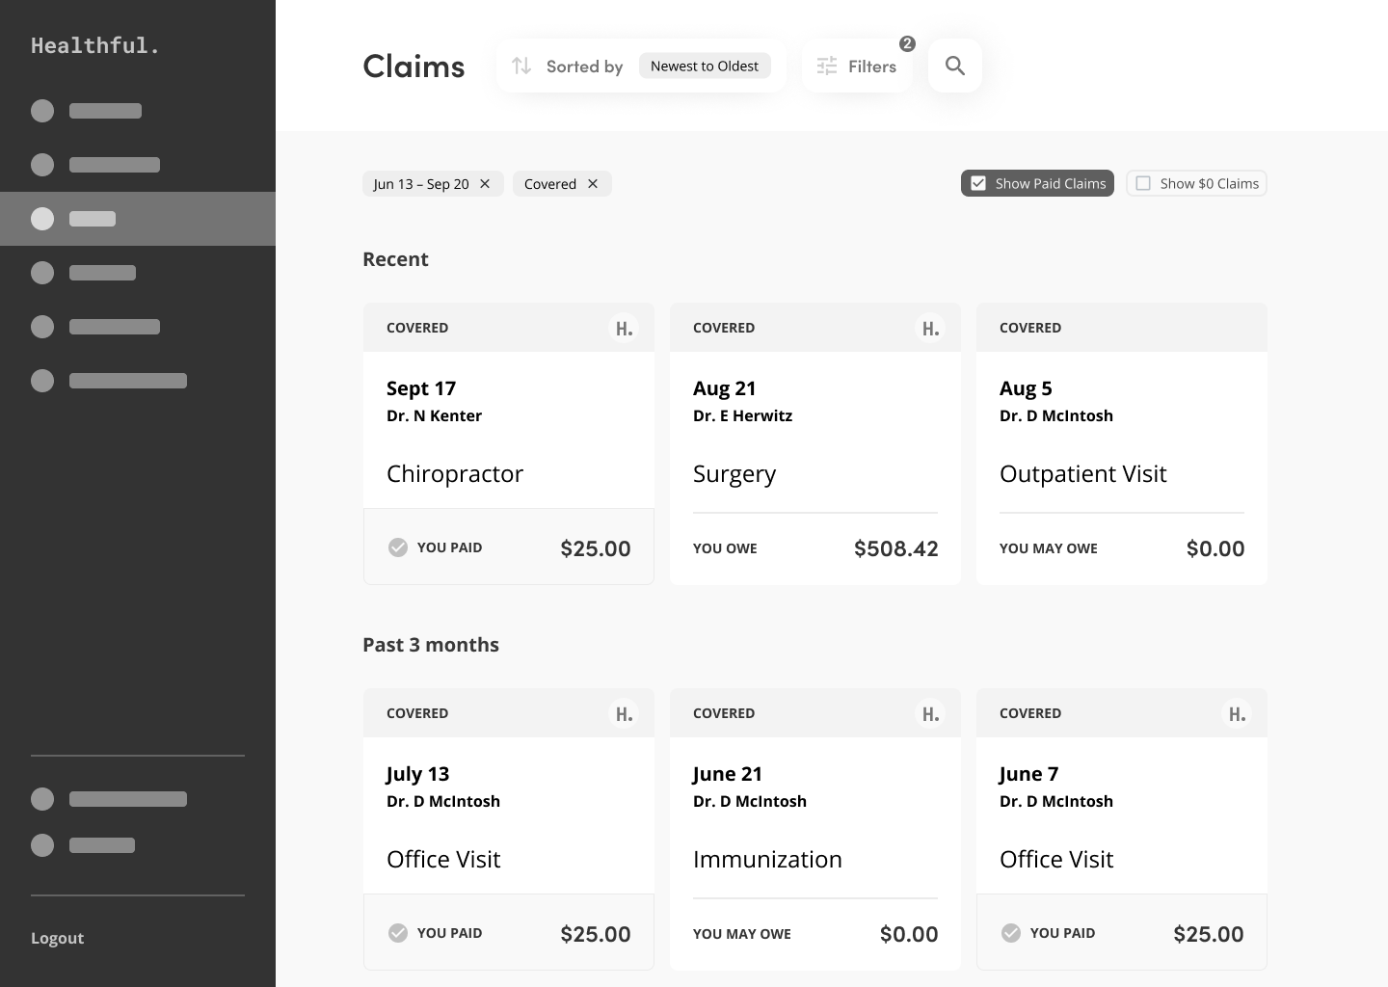Click the Healthful. logo
The height and width of the screenshot is (987, 1388).
click(x=94, y=45)
